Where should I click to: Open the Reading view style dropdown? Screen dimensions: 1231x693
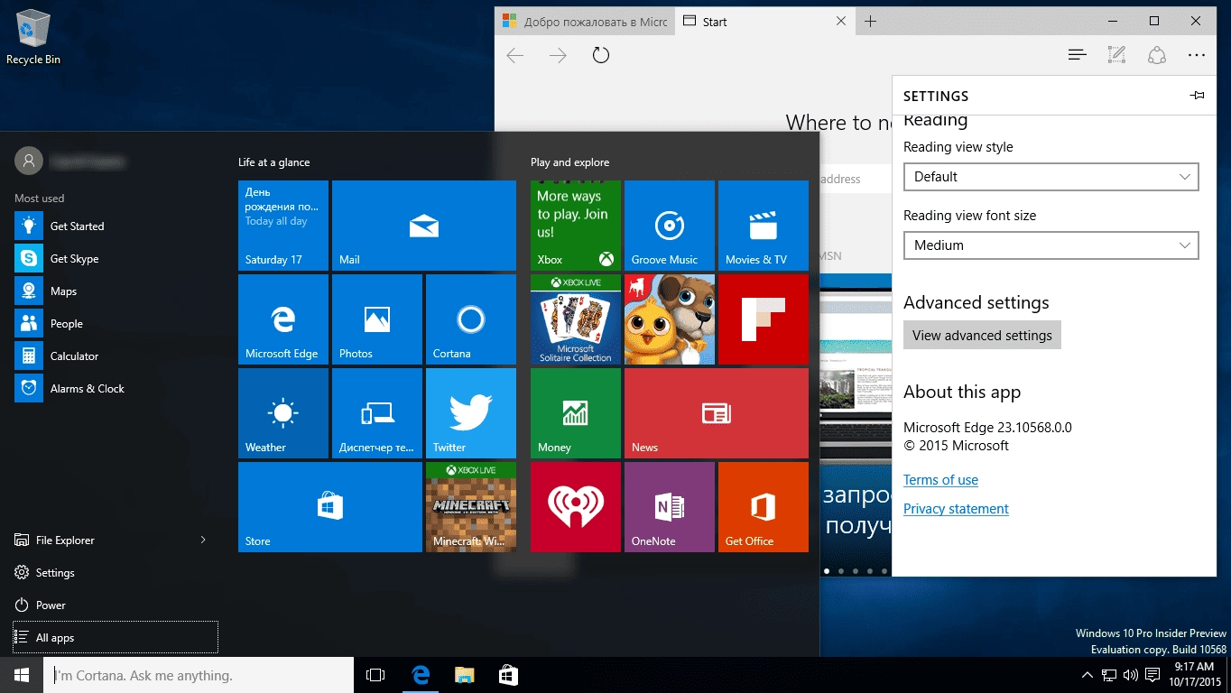1051,177
